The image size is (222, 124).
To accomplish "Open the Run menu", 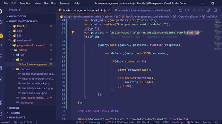I will point(54,3).
